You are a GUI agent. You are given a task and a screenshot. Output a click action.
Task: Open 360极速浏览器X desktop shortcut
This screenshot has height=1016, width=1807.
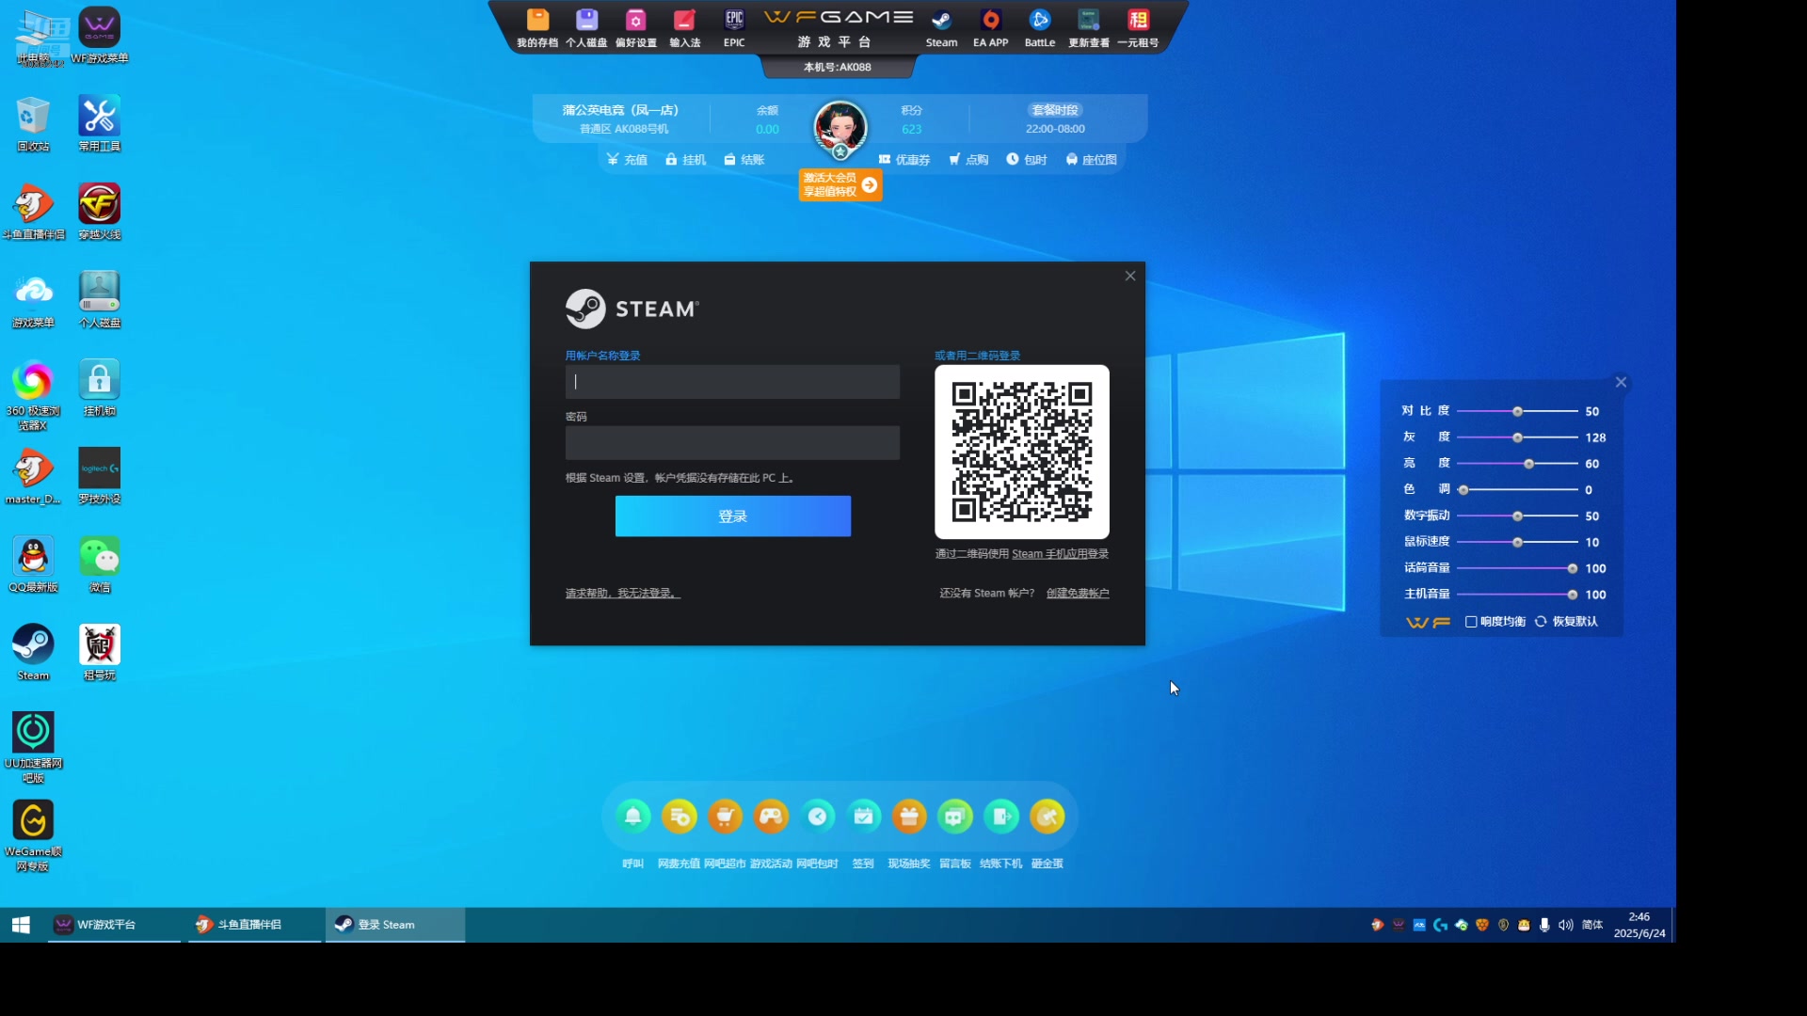click(34, 395)
